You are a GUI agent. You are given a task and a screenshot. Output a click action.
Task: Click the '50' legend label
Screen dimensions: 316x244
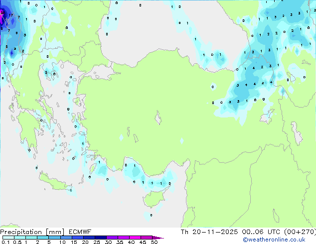click(x=154, y=242)
